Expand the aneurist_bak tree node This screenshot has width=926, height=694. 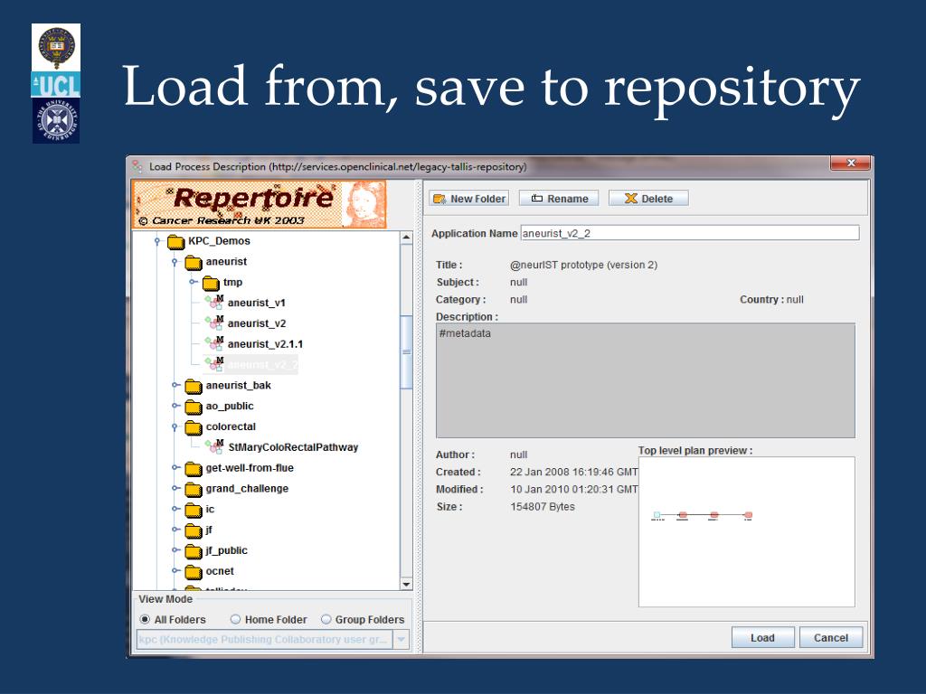click(x=175, y=385)
